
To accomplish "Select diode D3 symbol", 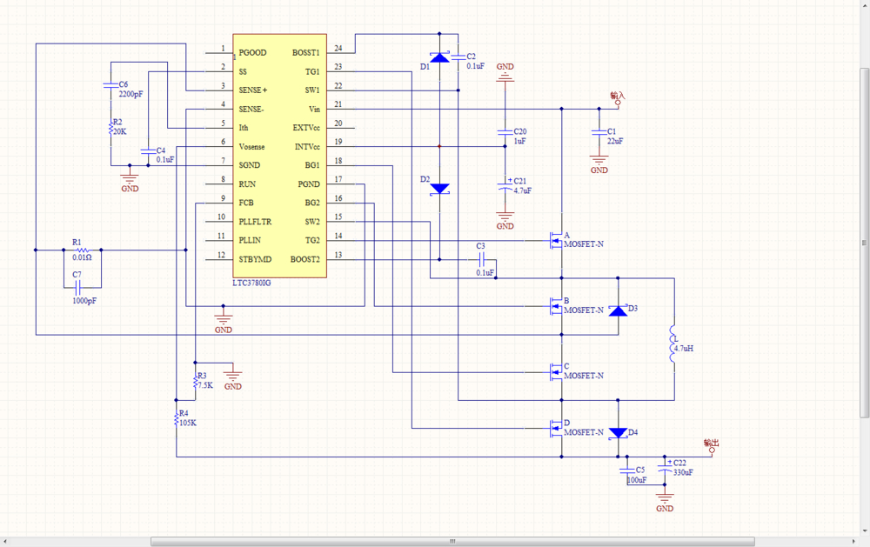I will point(618,310).
